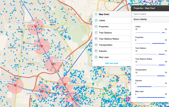
Task: Click the Transportation minimum zoom slider handle
Action: (x=156, y=76)
